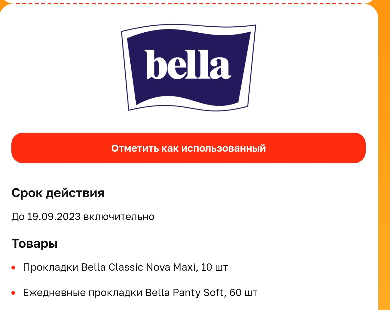
Task: Click the 'Ежедневные' word in second product
Action: [x=54, y=293]
